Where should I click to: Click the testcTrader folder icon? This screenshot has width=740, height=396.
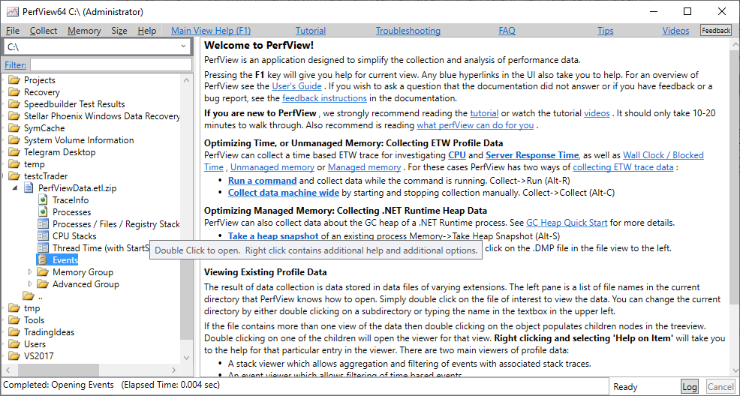coord(14,176)
